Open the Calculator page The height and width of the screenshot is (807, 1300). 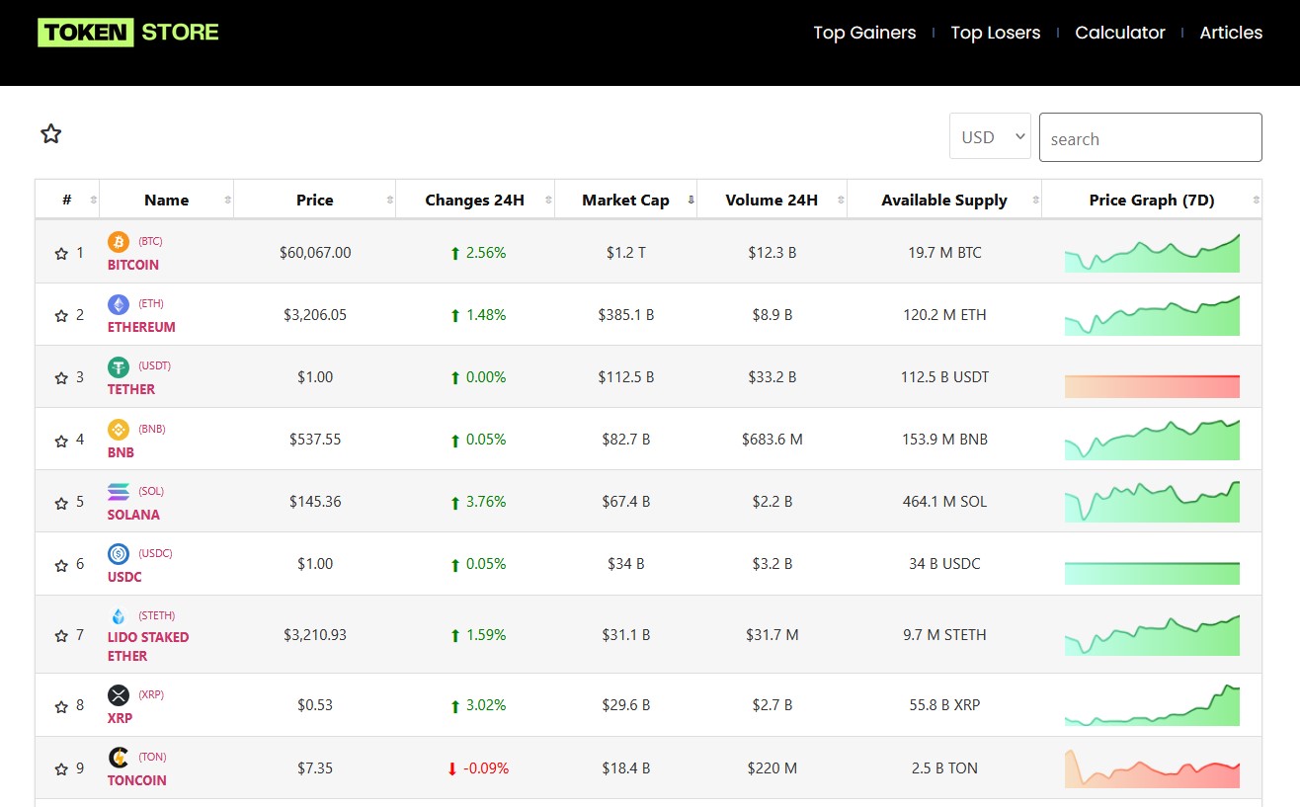[x=1120, y=33]
